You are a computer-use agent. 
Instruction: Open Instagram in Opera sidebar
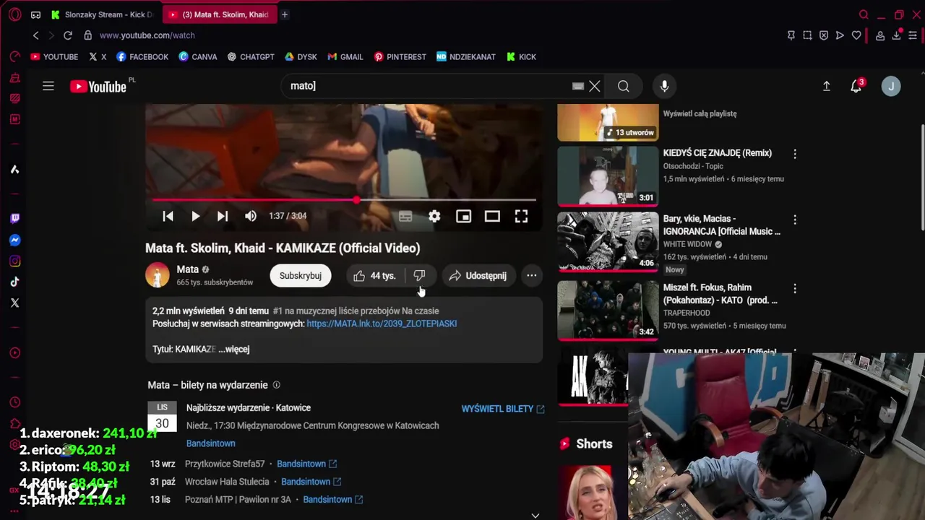click(14, 261)
